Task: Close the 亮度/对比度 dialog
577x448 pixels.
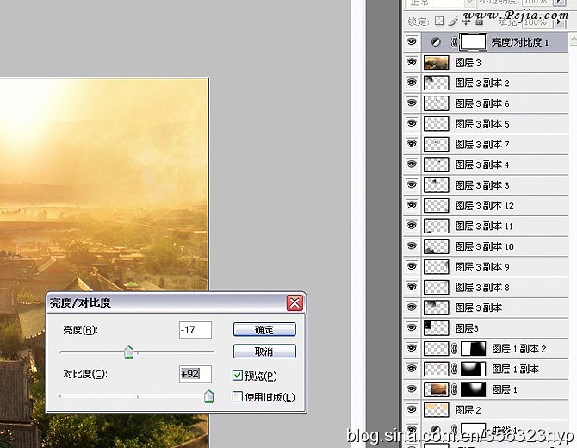Action: tap(295, 303)
